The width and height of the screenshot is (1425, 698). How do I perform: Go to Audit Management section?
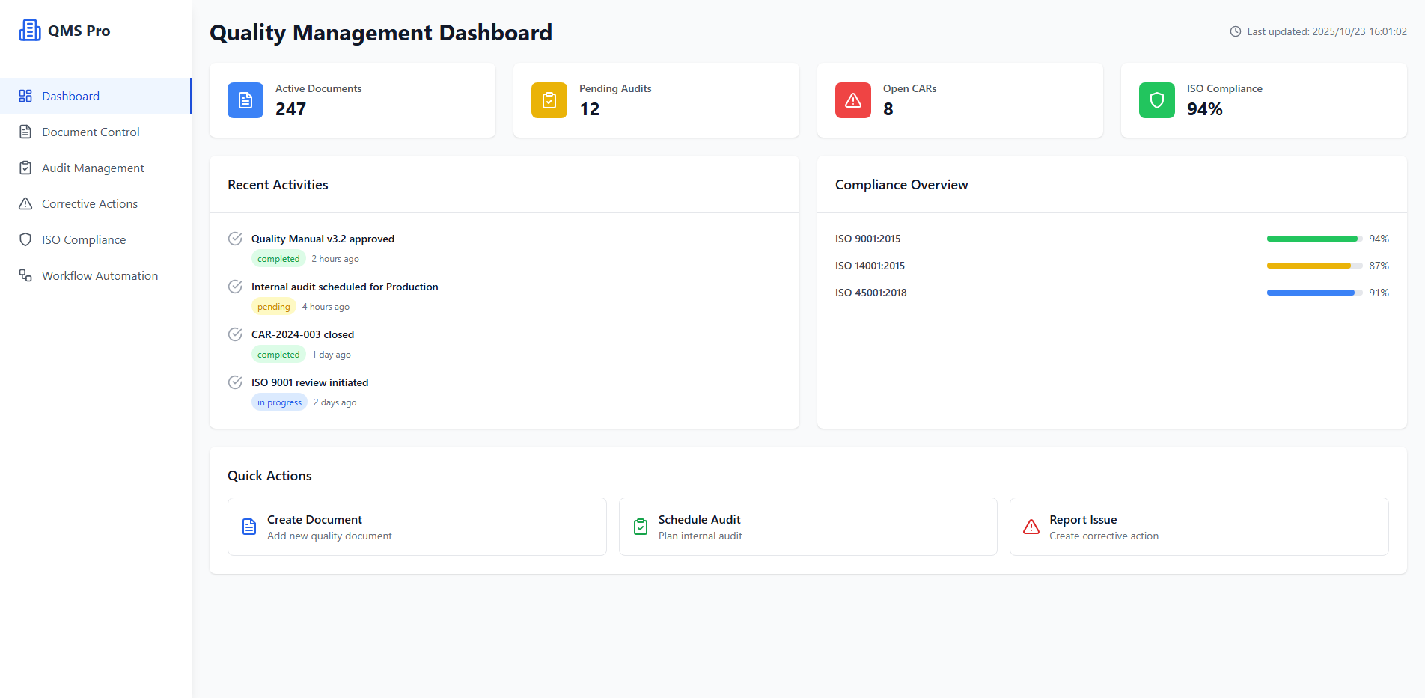[93, 168]
